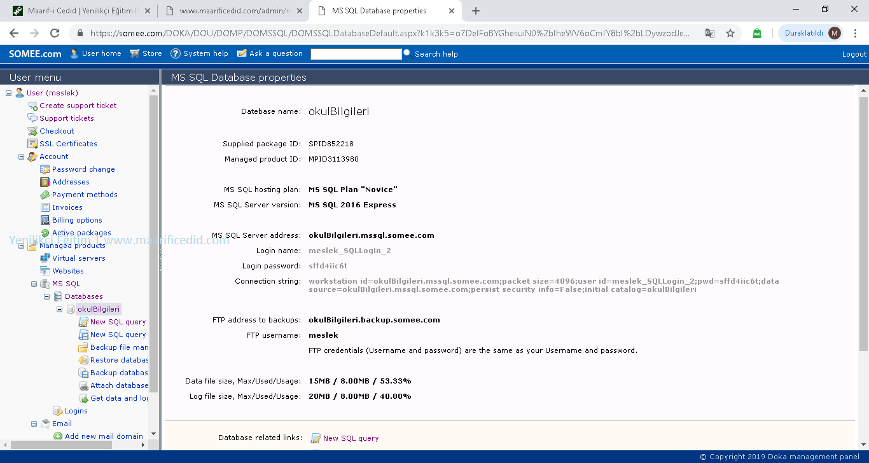Reload the page with the refresh button
Screen dimensions: 869x463
tap(55, 33)
